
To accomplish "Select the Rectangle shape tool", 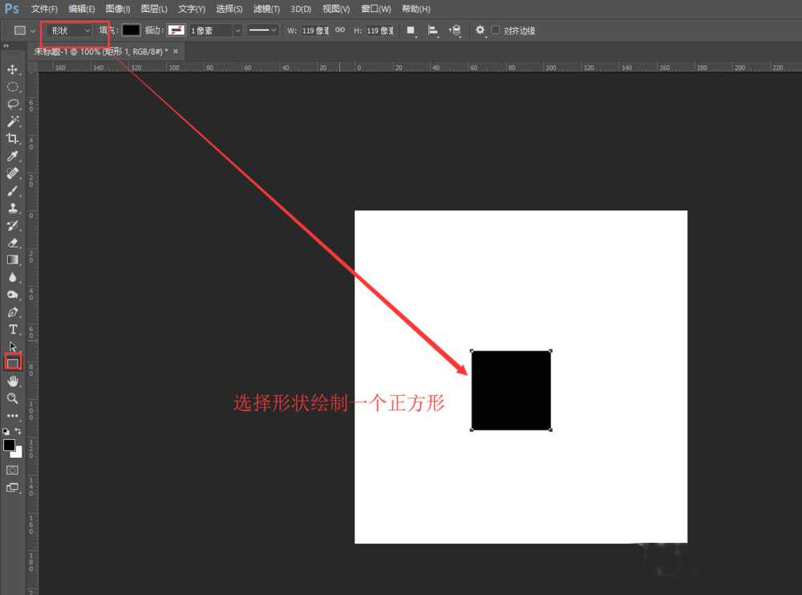I will point(12,363).
